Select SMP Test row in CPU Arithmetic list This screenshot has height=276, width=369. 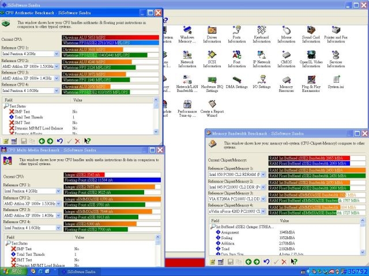tap(78, 112)
